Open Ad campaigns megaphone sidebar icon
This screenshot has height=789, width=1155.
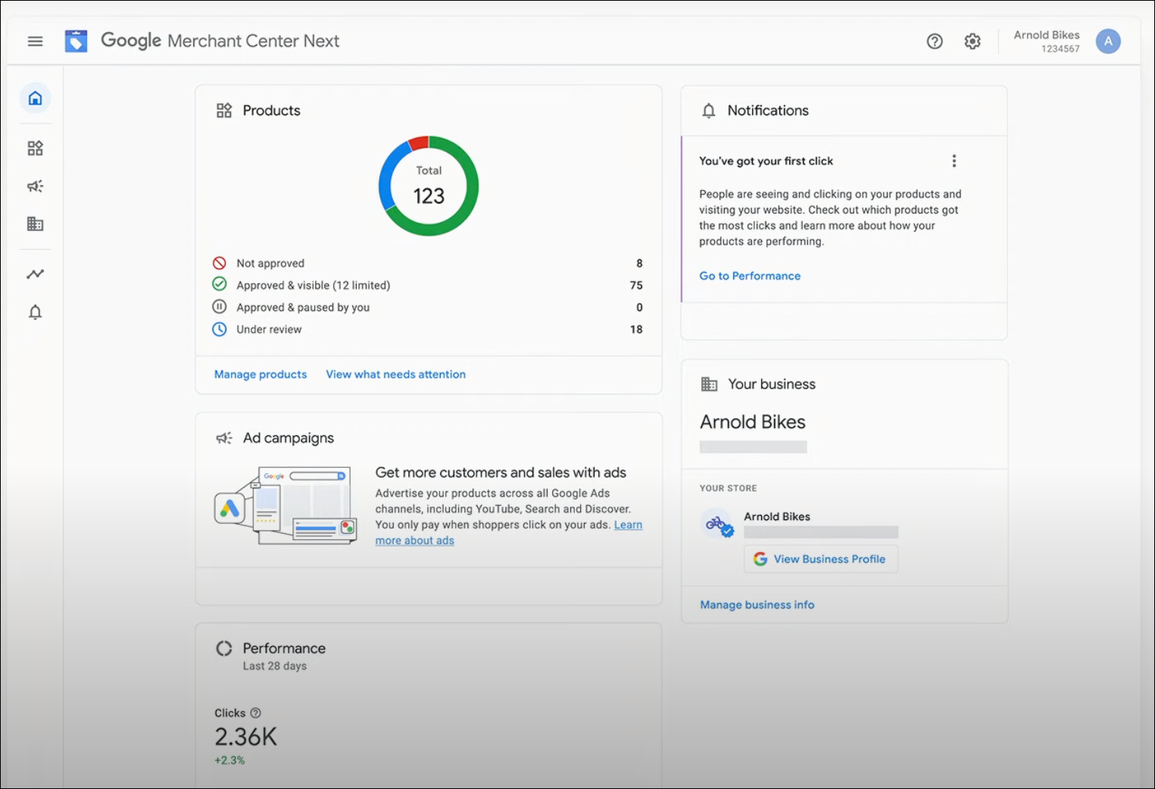(x=35, y=186)
